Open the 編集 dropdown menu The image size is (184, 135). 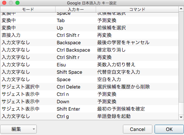tap(18, 129)
